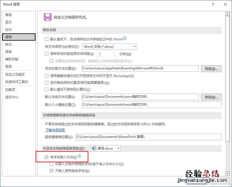Switch to the 语言 category
The width and height of the screenshot is (232, 187).
click(x=19, y=52)
